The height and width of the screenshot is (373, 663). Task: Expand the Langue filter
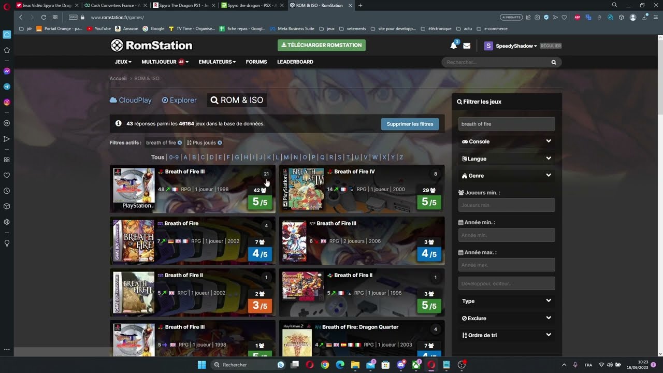[507, 159]
